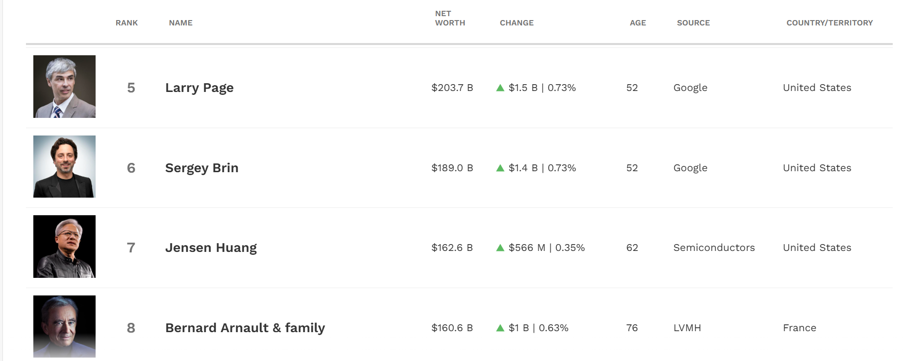This screenshot has height=361, width=904.
Task: Click the $203.7 B net worth value
Action: (x=452, y=88)
